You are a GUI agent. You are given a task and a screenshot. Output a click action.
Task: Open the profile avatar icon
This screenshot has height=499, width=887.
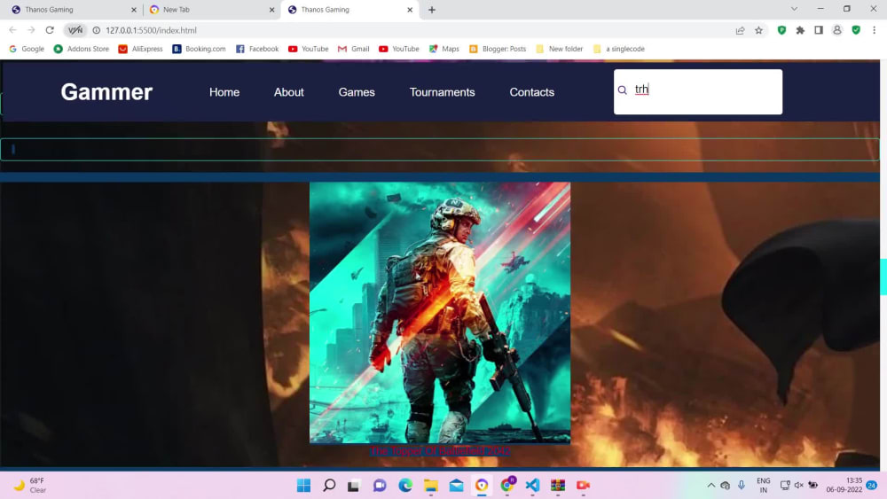837,30
